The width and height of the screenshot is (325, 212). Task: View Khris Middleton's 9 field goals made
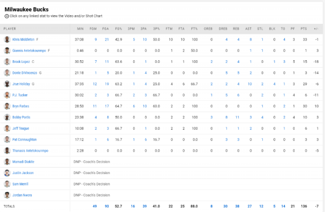pos(95,40)
